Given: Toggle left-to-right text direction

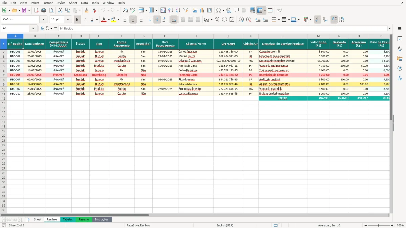Looking at the screenshot, I should pyautogui.click(x=317, y=20).
